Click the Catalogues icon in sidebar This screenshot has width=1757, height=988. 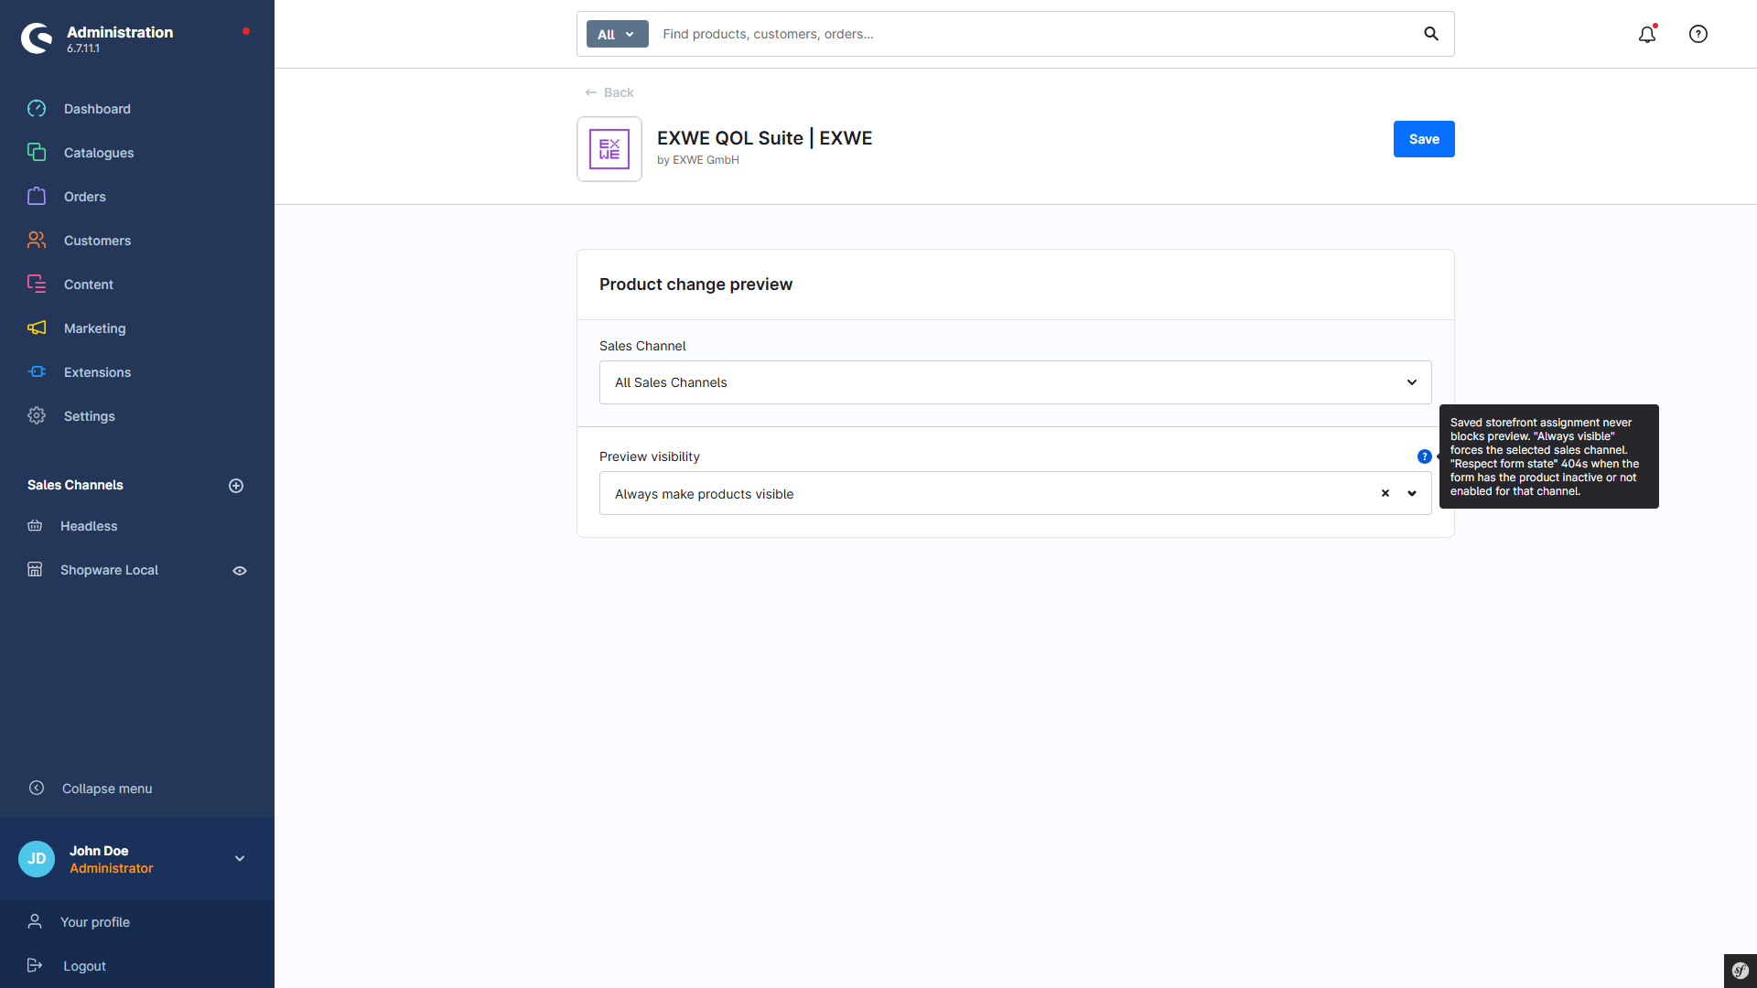click(x=37, y=153)
